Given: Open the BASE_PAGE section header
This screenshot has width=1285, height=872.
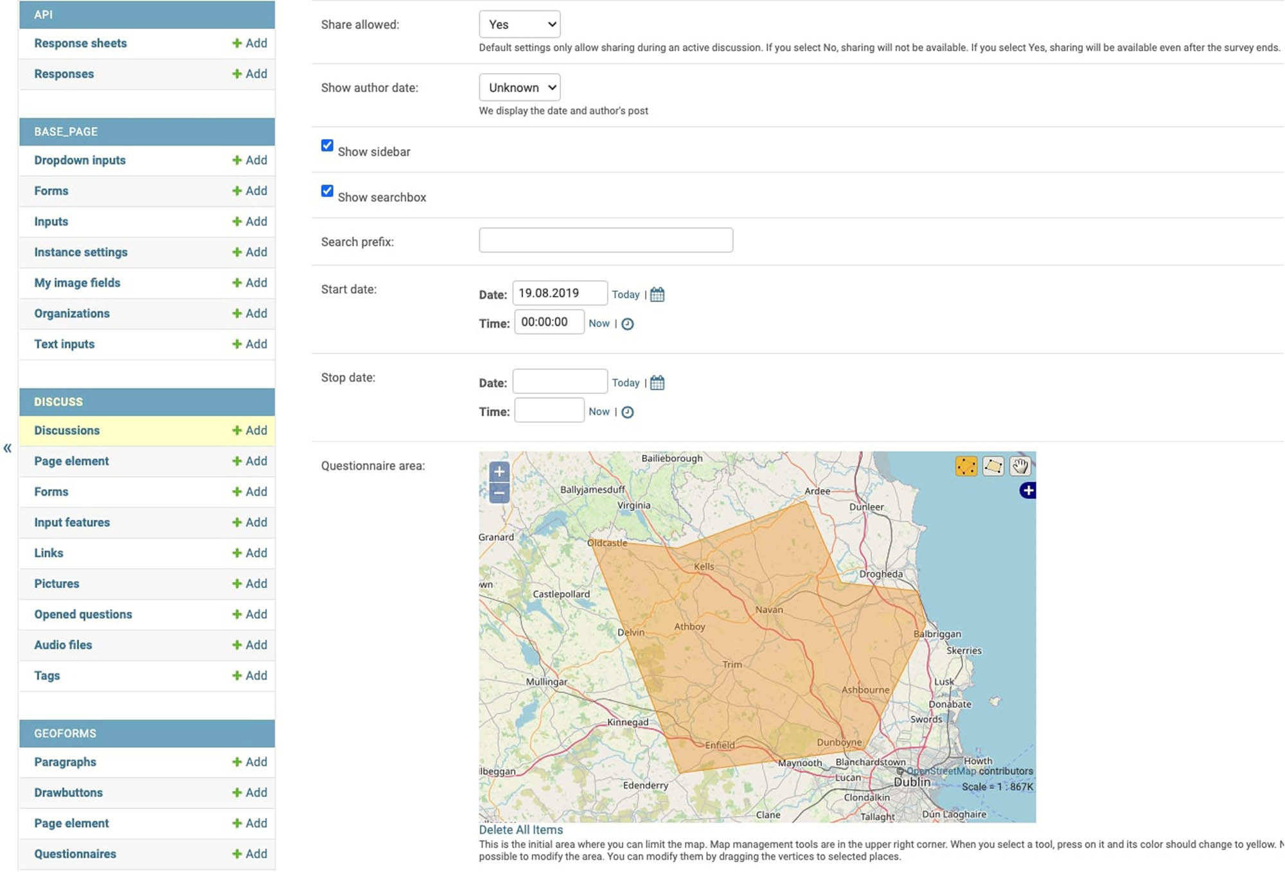Looking at the screenshot, I should click(147, 132).
